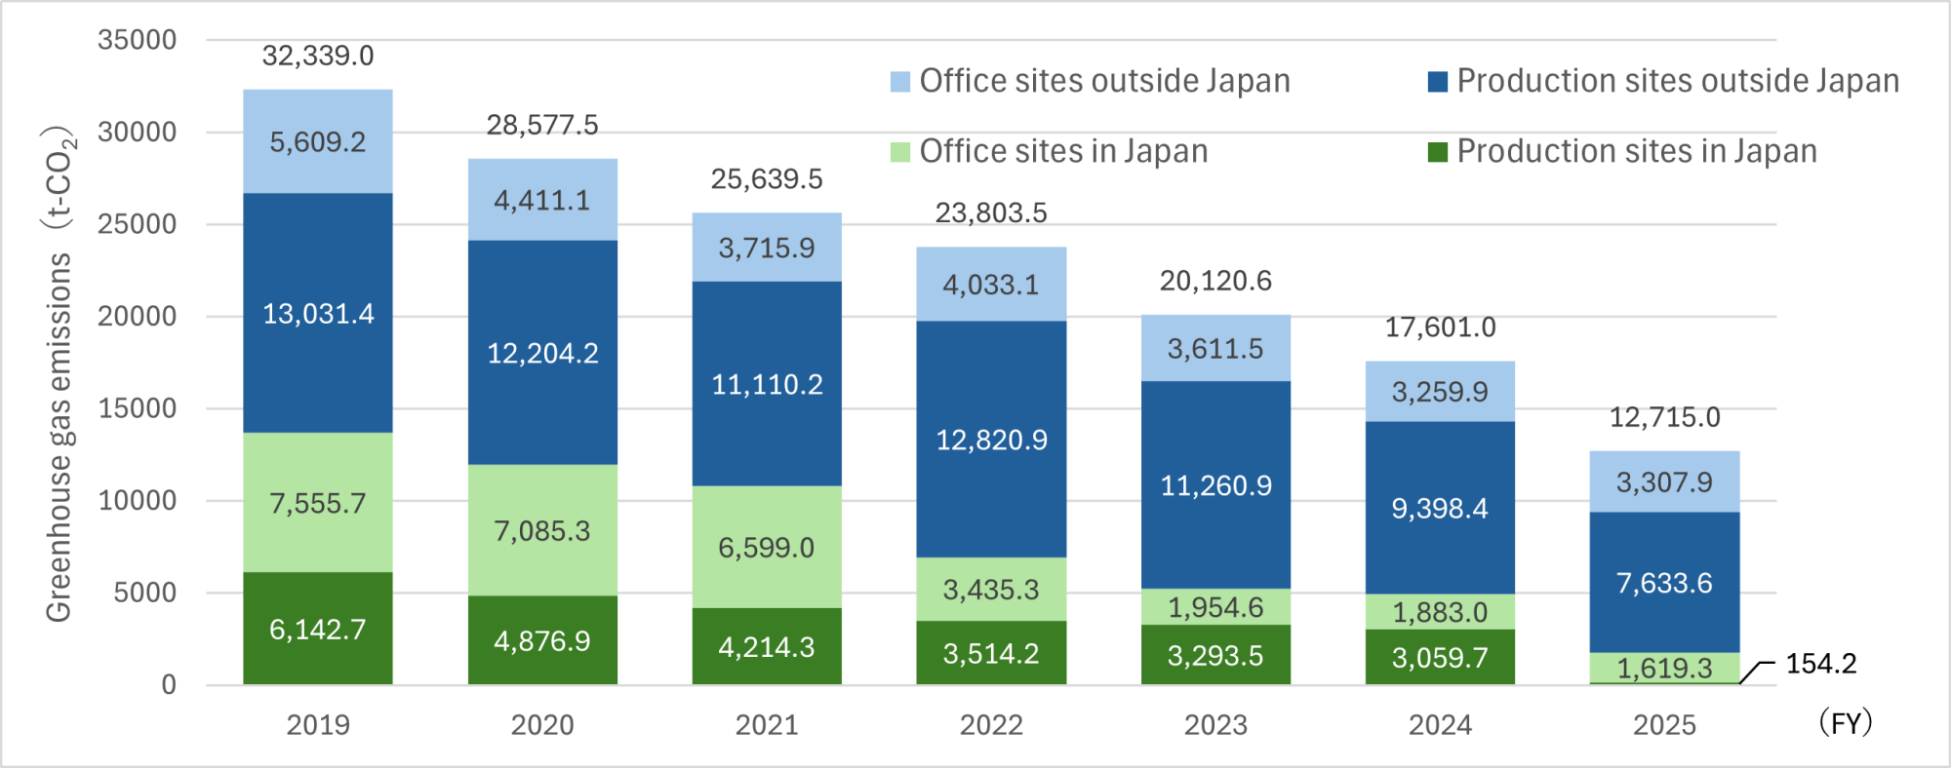Click the 2022 dark blue segment 12,820.9
The width and height of the screenshot is (1951, 768).
(x=991, y=441)
